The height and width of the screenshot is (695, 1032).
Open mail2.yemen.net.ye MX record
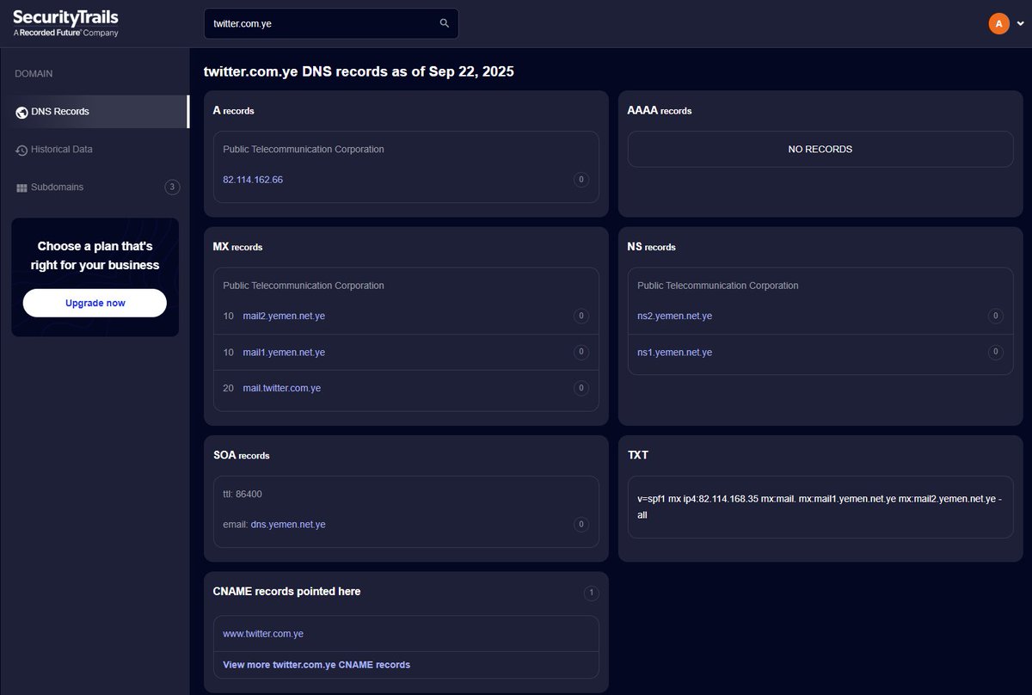coord(284,316)
